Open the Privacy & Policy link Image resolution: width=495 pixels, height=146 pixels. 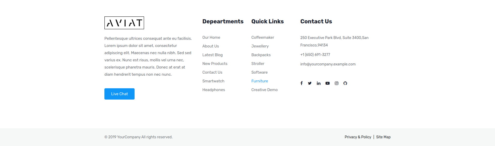(x=358, y=137)
